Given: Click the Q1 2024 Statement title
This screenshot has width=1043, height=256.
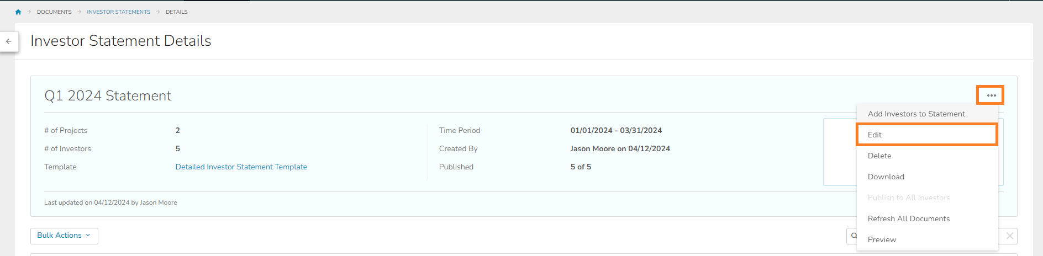Looking at the screenshot, I should (x=108, y=96).
